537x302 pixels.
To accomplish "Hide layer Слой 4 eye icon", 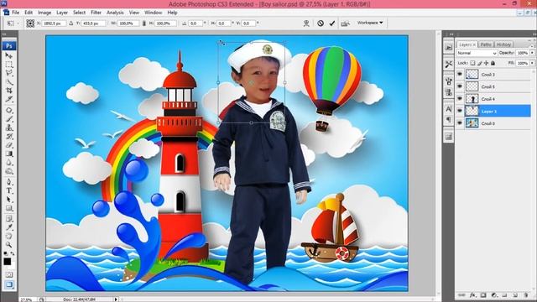I will coord(460,99).
